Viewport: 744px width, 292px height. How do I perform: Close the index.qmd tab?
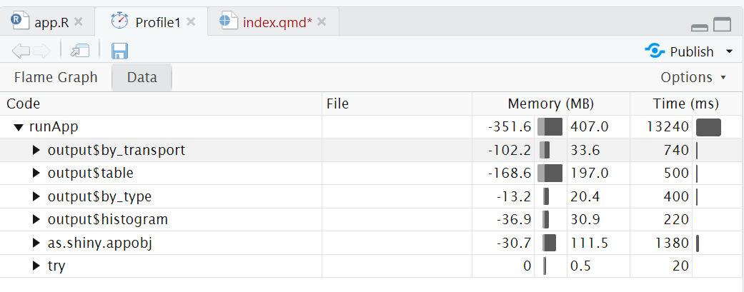322,21
